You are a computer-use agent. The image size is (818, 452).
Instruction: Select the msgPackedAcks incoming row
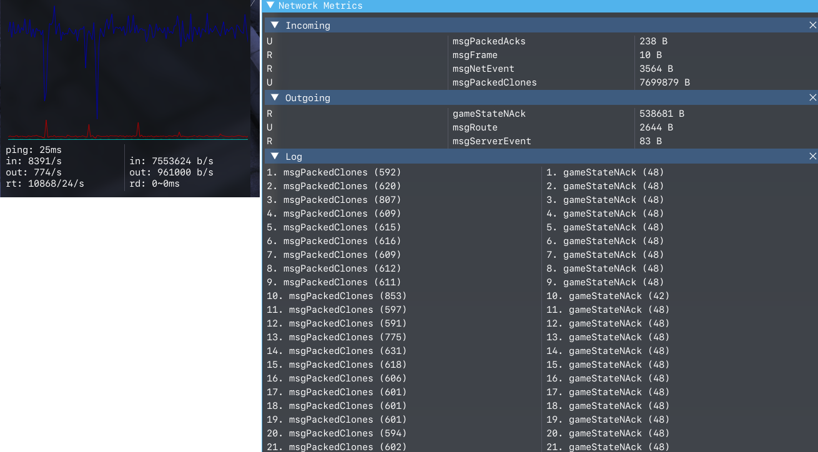pos(541,41)
